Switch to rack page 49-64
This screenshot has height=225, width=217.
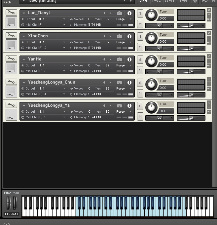click(182, 1)
